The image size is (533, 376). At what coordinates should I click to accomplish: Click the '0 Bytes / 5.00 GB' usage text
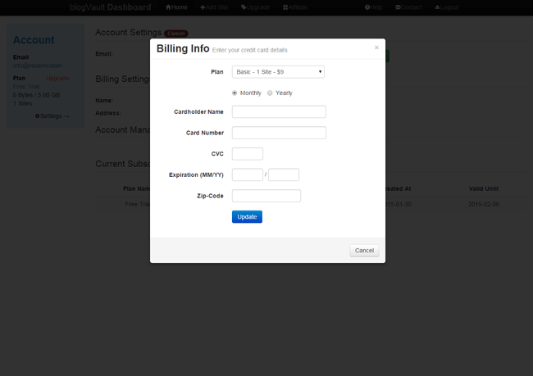36,95
